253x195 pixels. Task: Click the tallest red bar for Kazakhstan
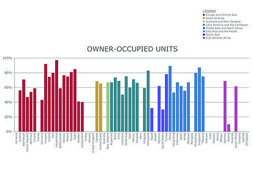click(57, 96)
